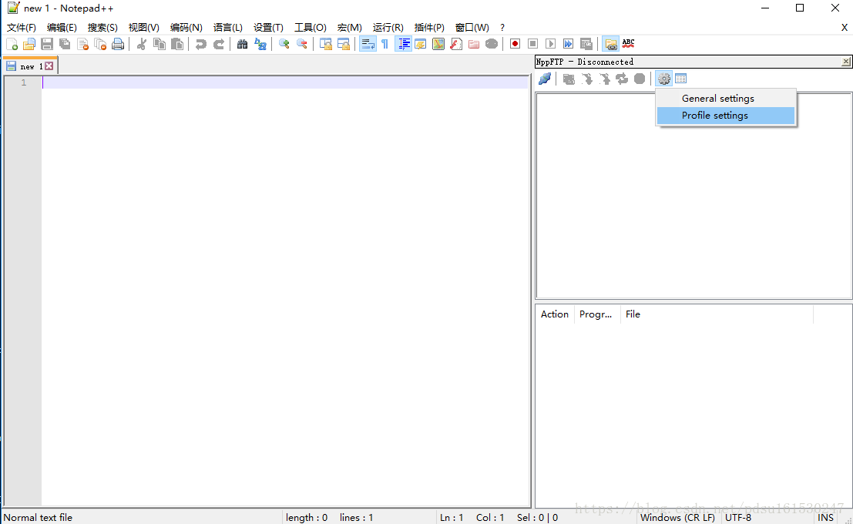Open the 搜索(S) menu
The height and width of the screenshot is (524, 853).
[x=102, y=27]
